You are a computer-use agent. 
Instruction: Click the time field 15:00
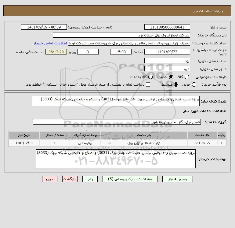click(121, 52)
